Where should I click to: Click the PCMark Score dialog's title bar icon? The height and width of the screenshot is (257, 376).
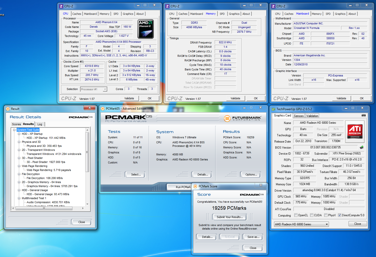coord(195,186)
